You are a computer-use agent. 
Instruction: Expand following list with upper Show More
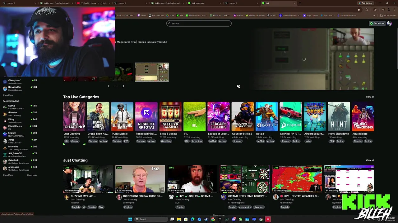coord(8,95)
